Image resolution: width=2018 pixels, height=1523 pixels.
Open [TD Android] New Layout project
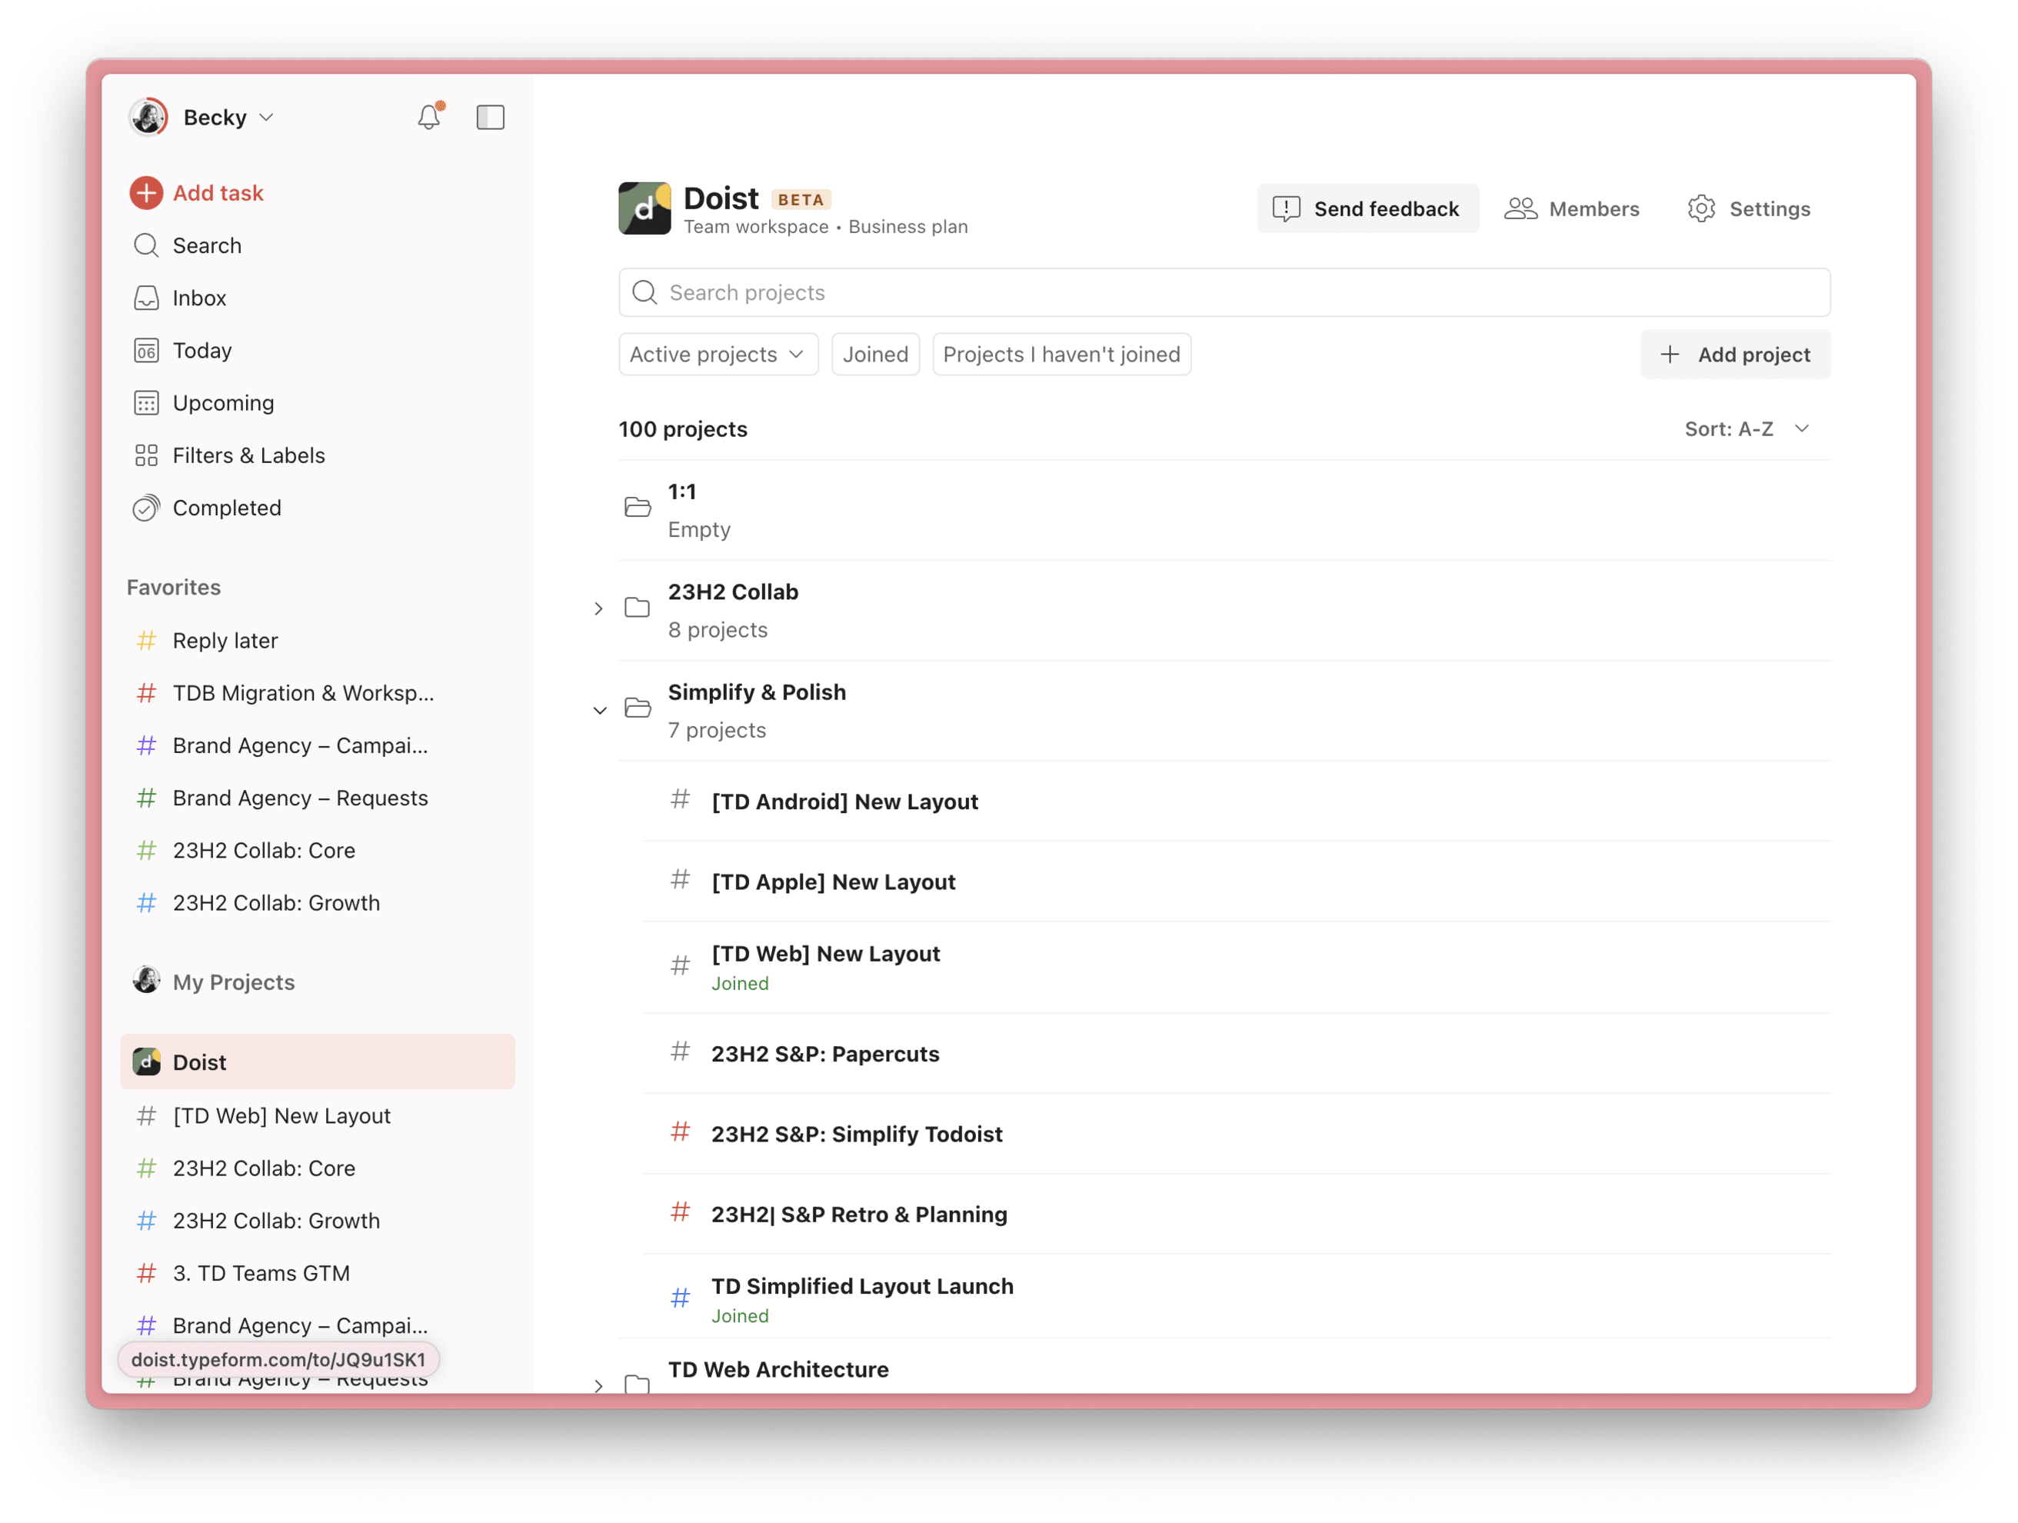point(844,801)
